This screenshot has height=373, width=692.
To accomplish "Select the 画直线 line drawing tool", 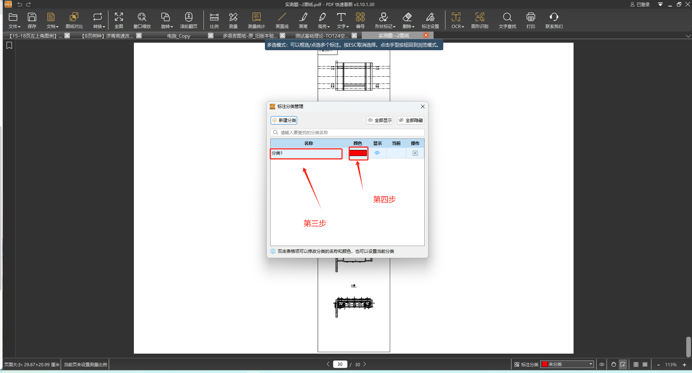I will coord(282,20).
